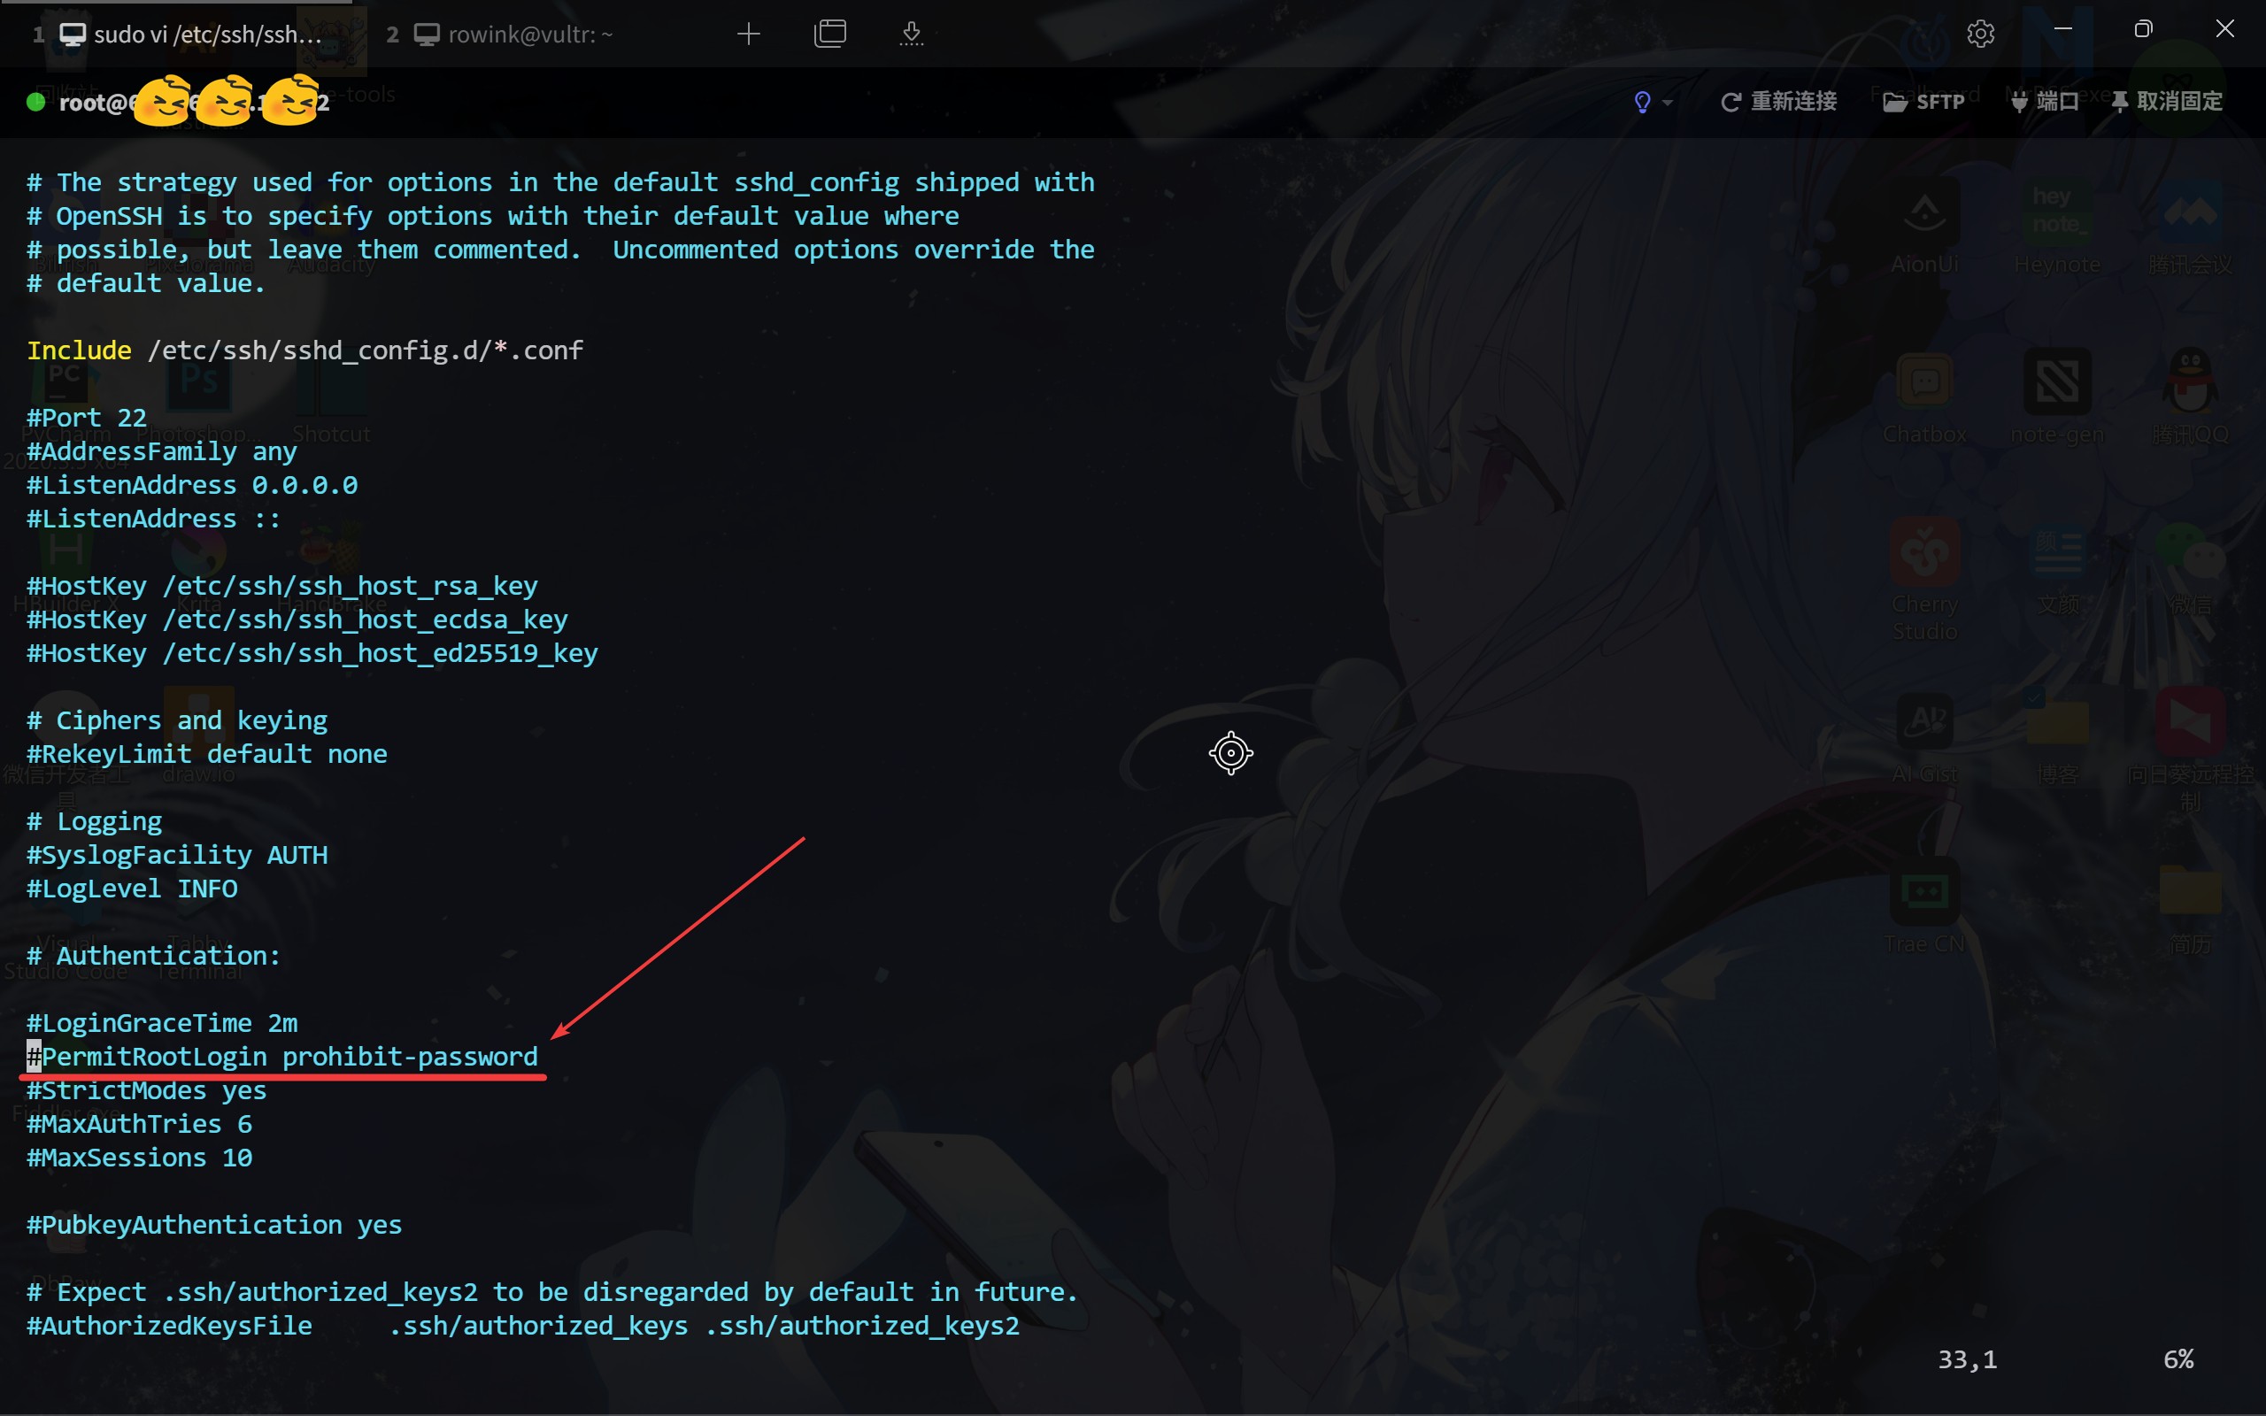Click the profiles and connections window icon

(829, 35)
